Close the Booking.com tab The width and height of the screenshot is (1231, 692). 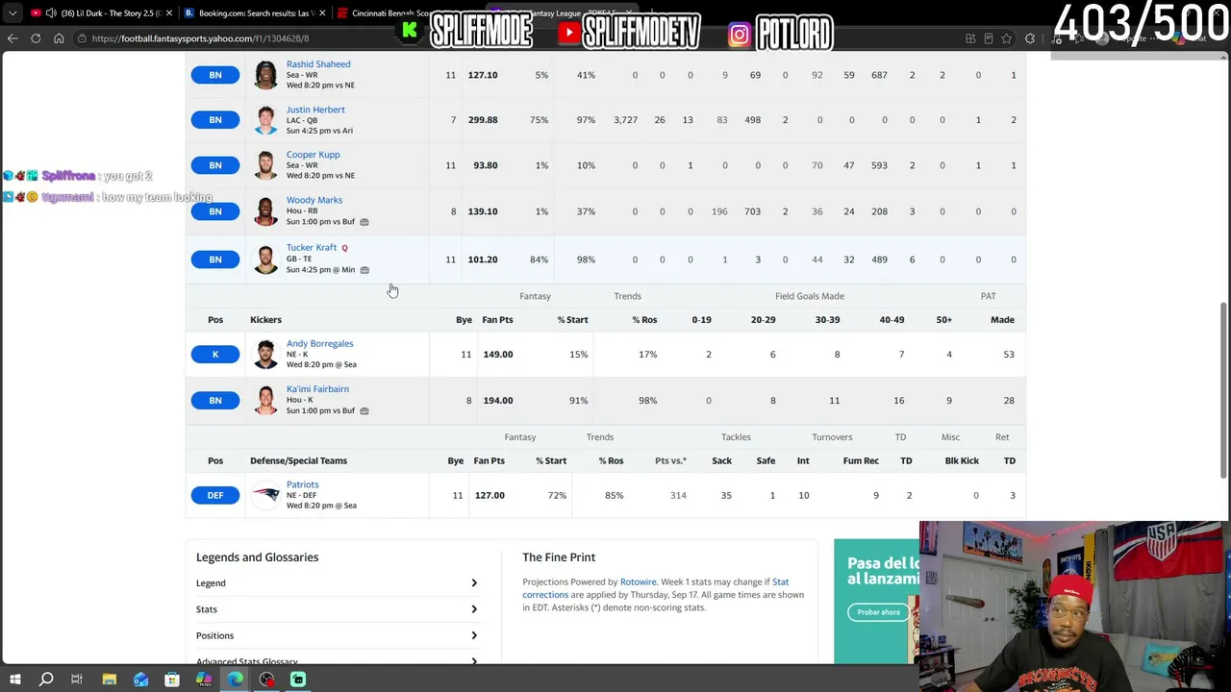pos(322,13)
